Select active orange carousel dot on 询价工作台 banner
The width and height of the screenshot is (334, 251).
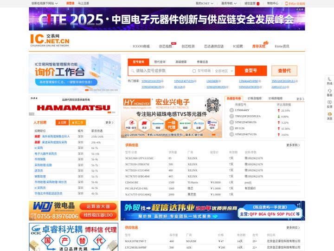(87, 90)
